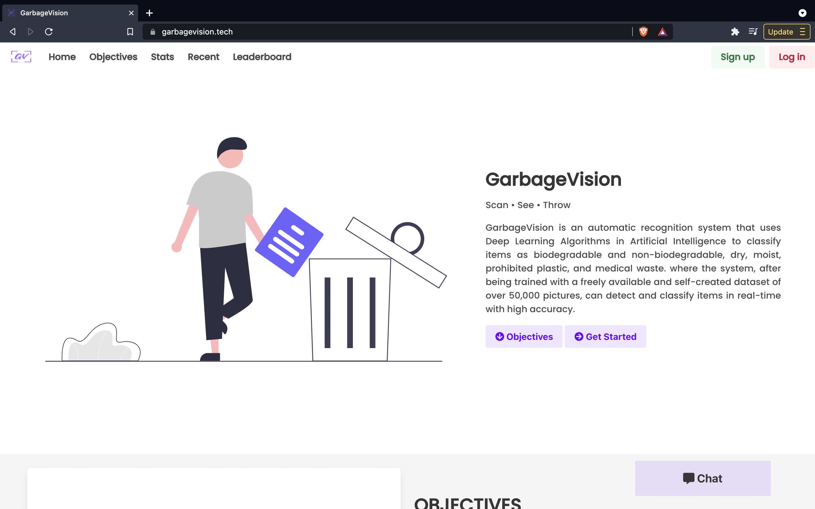Open the Update browser menu
Screen dimensions: 815x509
(786, 32)
